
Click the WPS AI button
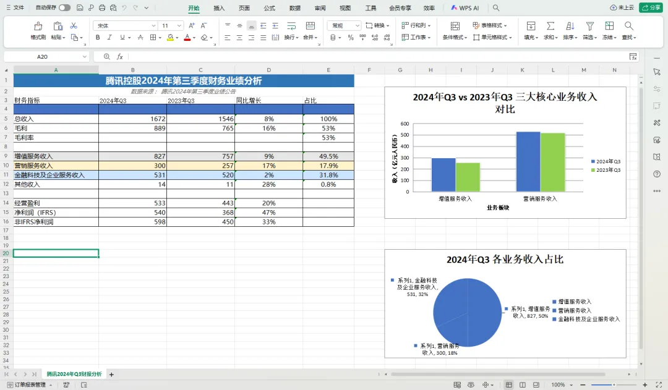pyautogui.click(x=465, y=8)
